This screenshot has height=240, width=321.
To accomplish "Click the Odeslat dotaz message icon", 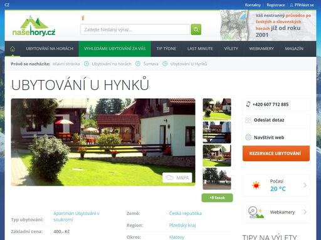I will tap(248, 120).
